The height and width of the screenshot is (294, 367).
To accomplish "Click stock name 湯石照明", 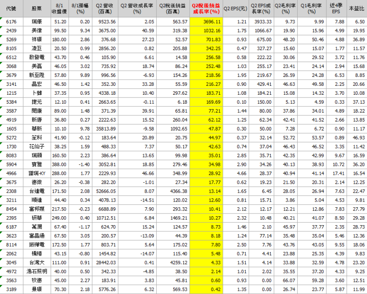I will click(x=37, y=271).
